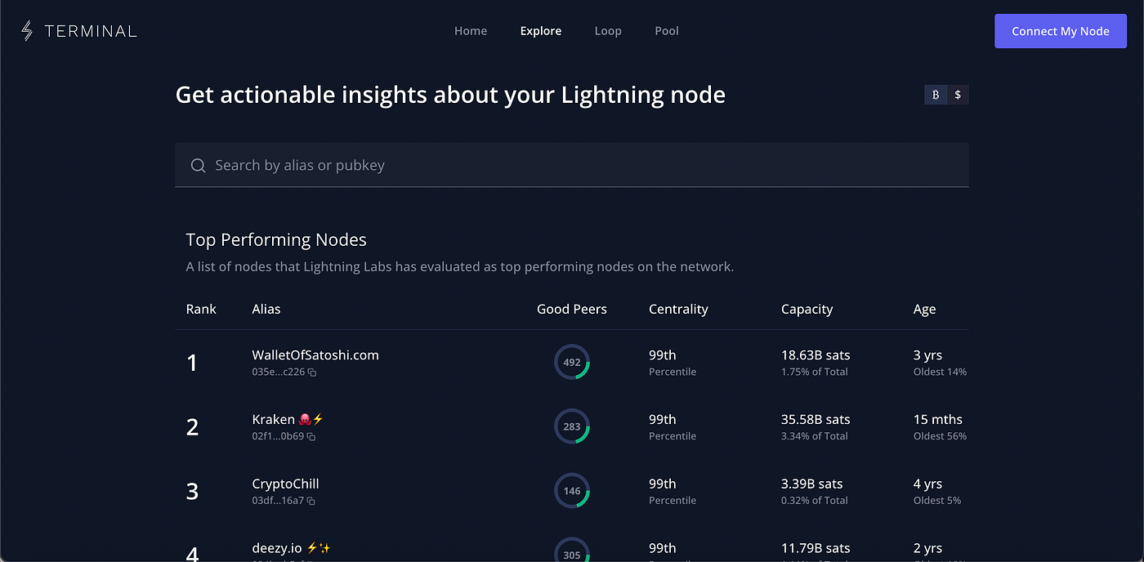Open the Kraken node link
This screenshot has width=1144, height=562.
[288, 420]
